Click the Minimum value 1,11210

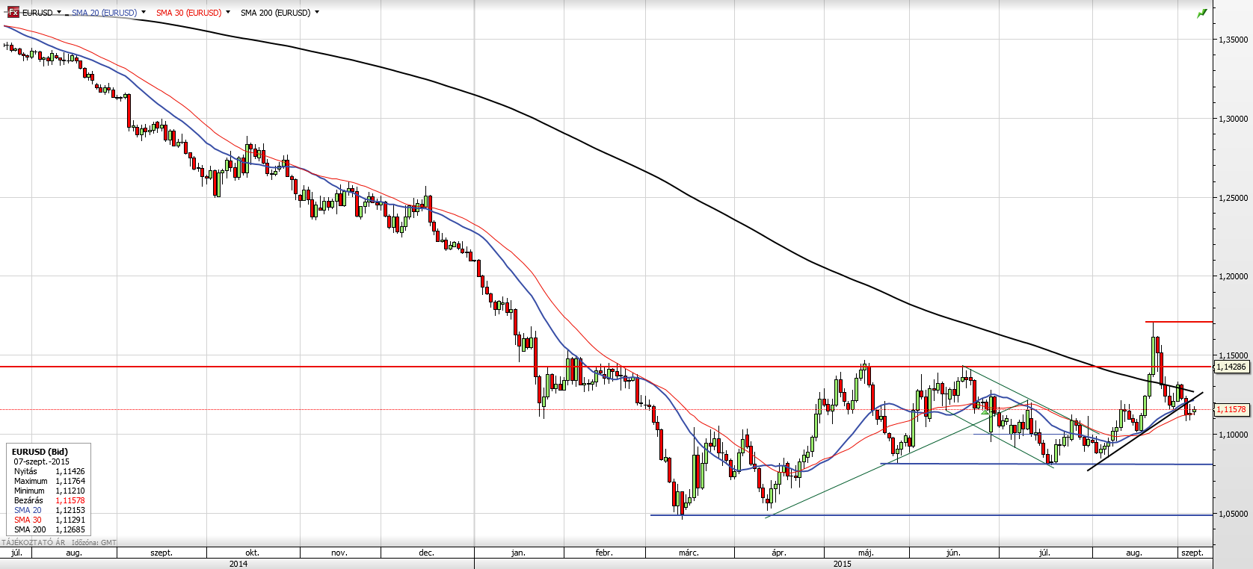pyautogui.click(x=70, y=491)
